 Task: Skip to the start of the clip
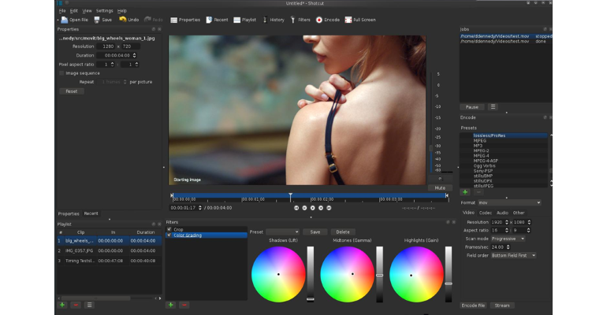296,208
